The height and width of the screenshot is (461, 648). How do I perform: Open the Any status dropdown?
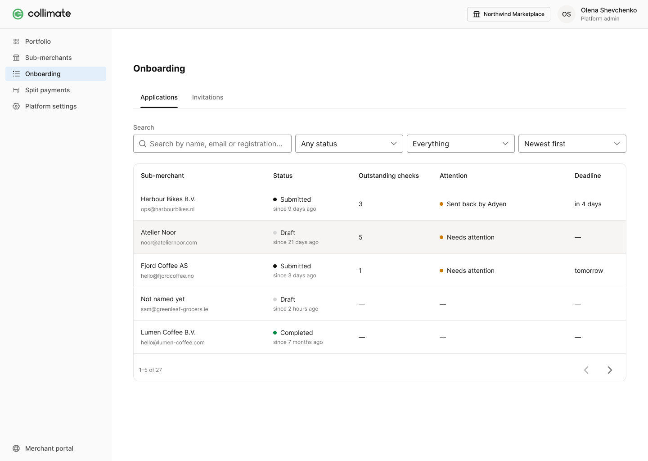click(349, 144)
